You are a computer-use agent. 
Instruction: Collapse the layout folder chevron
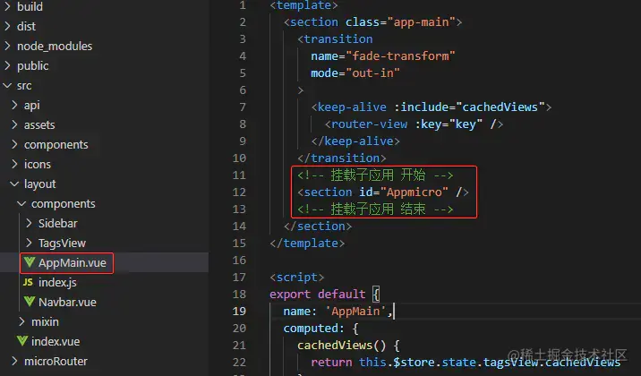pyautogui.click(x=14, y=184)
